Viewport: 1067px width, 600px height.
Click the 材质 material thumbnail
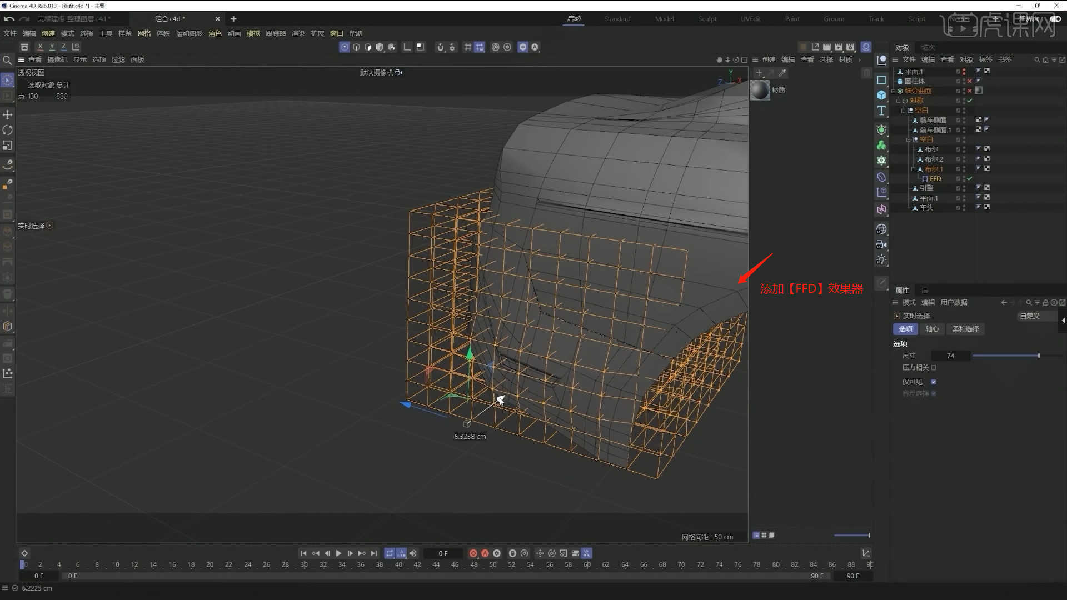(x=760, y=90)
